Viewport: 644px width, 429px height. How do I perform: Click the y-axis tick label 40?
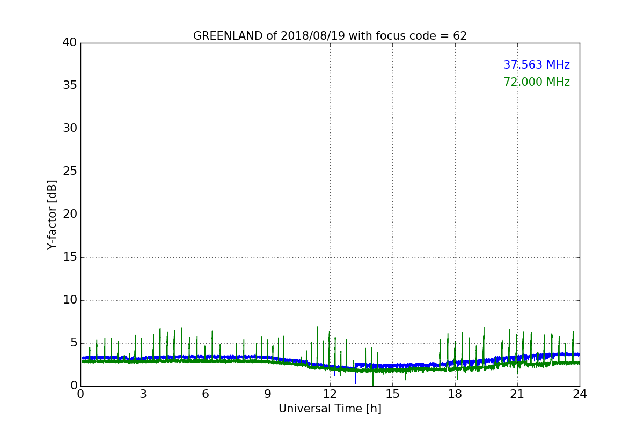[70, 43]
